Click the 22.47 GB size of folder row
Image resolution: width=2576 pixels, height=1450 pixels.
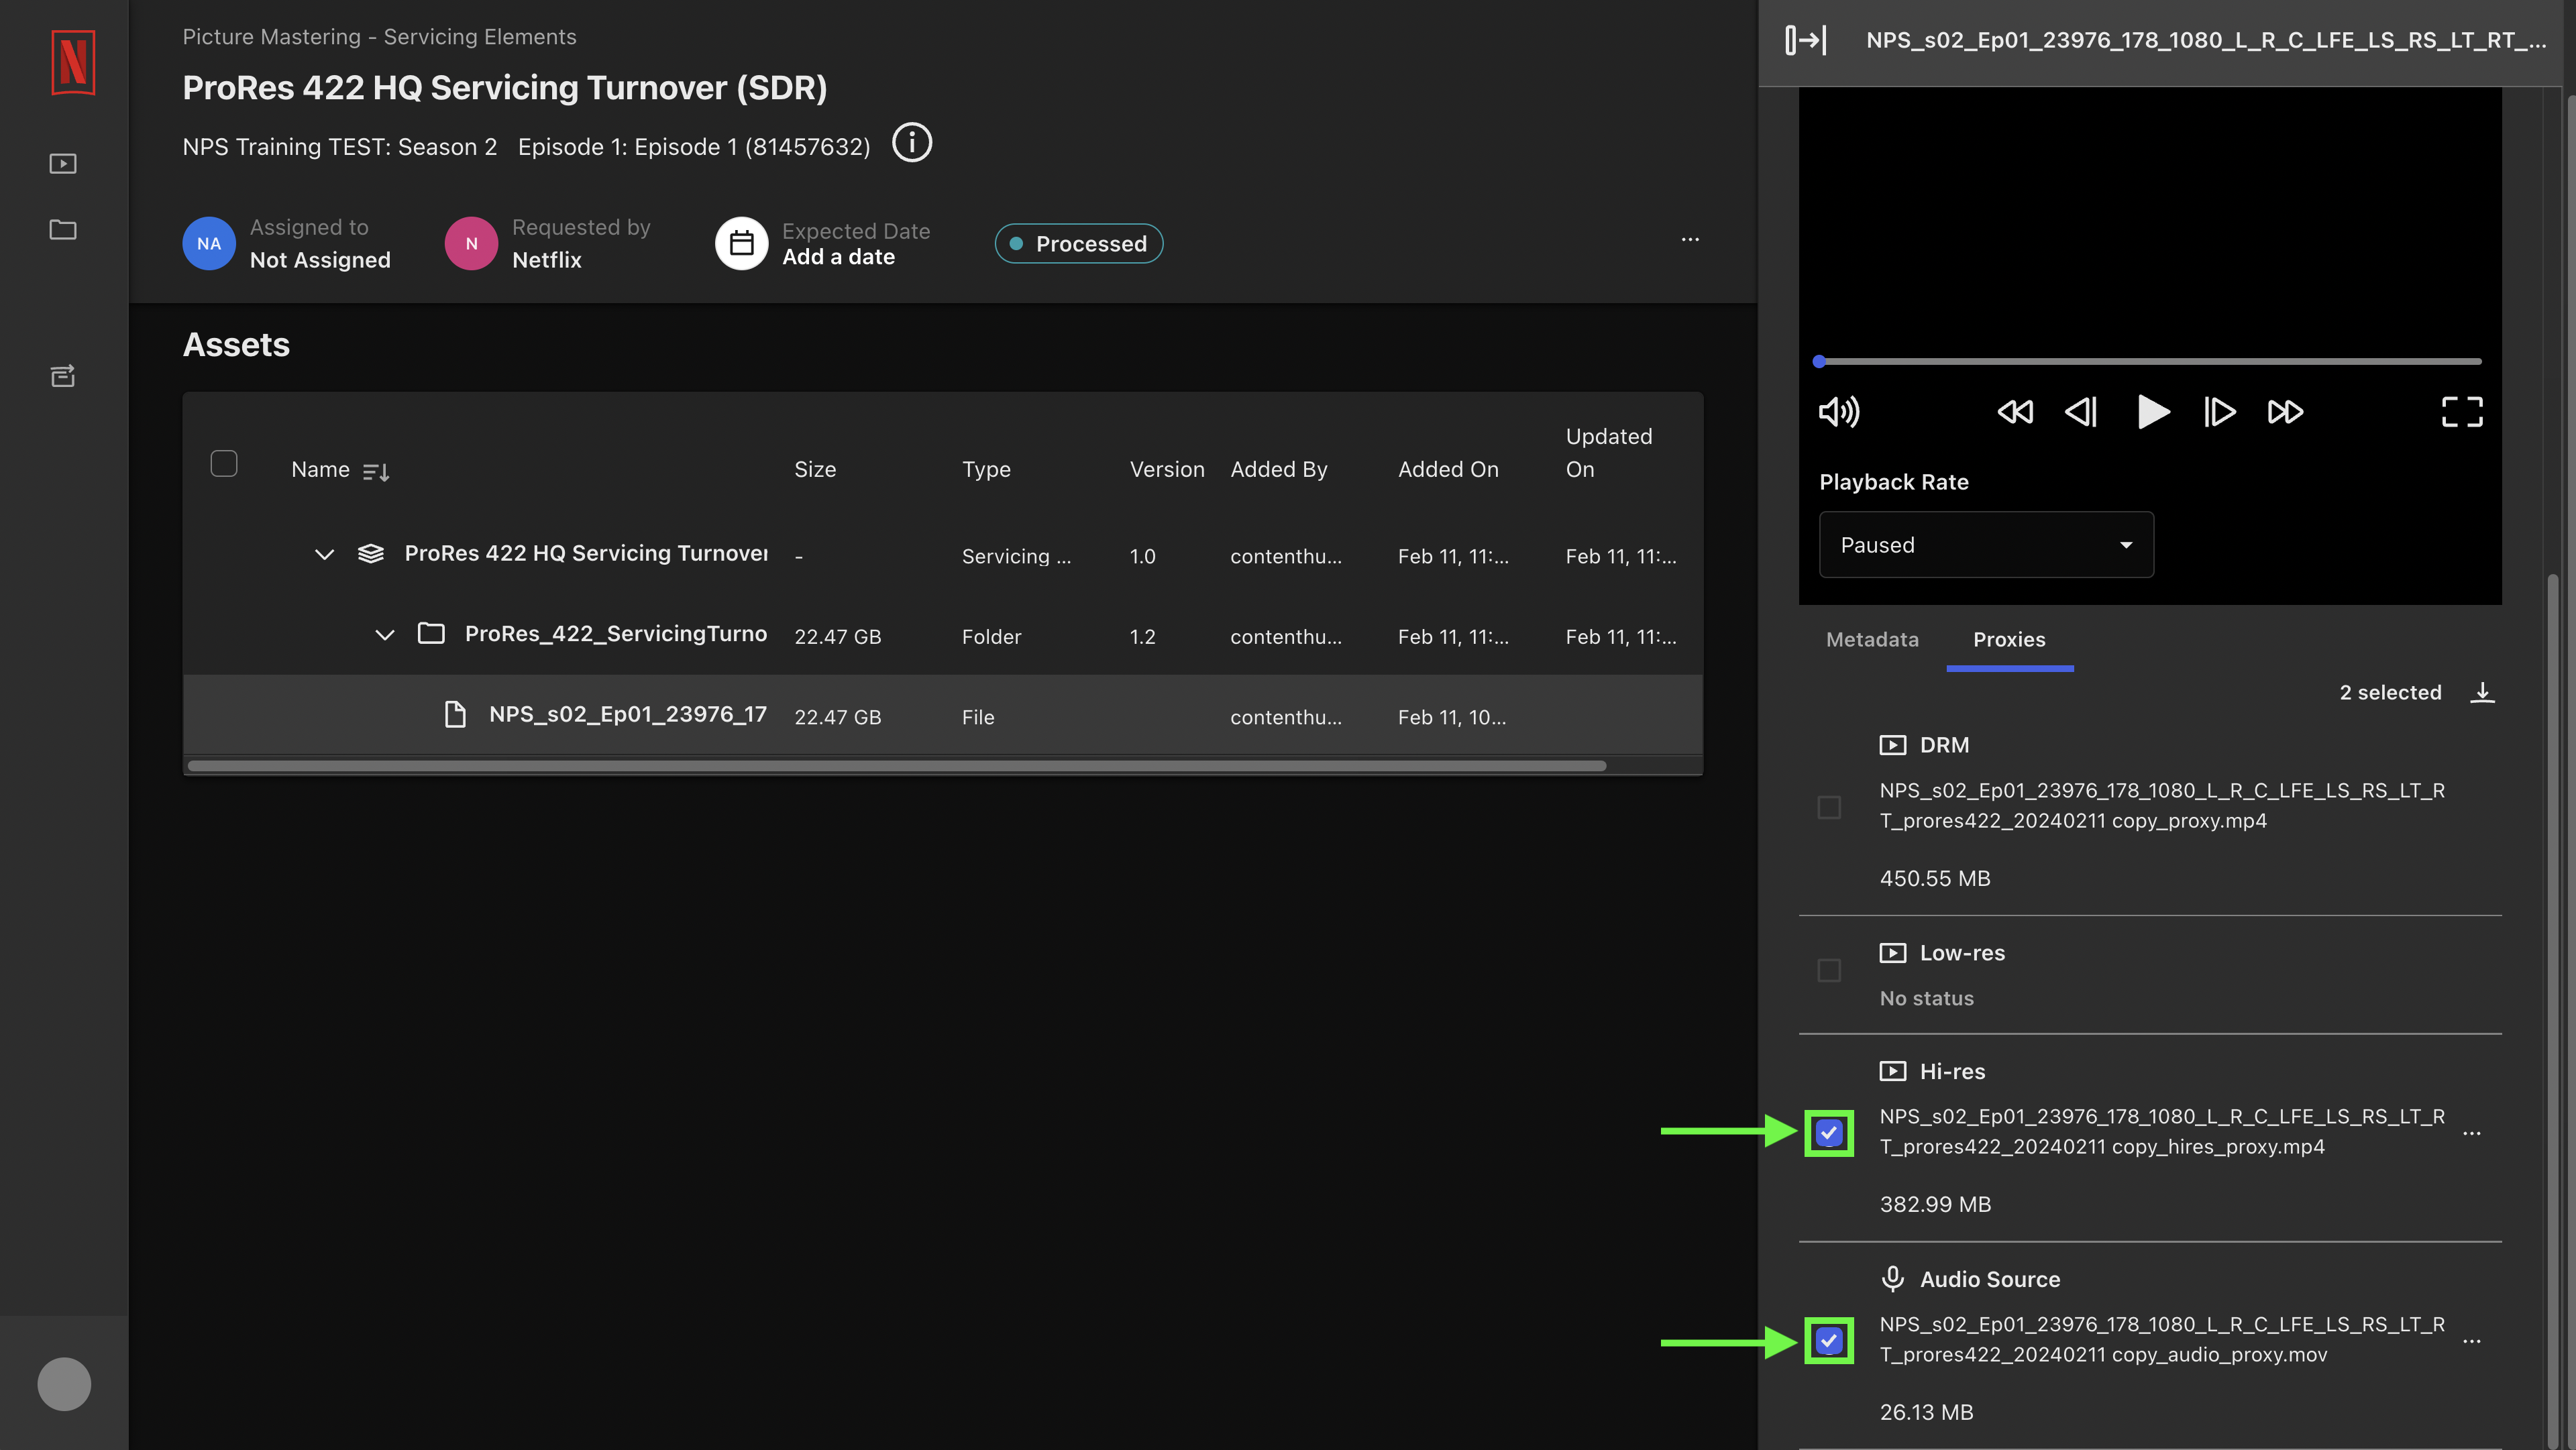point(837,637)
